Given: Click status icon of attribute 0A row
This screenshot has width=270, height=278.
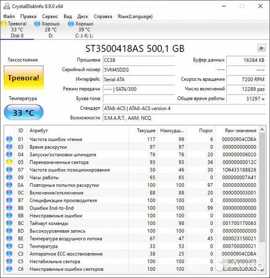Looking at the screenshot, I should tap(9, 185).
